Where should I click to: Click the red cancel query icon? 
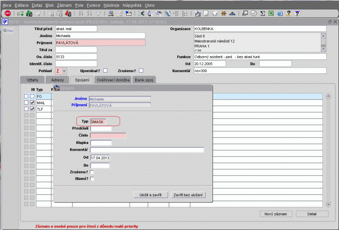click(x=68, y=14)
